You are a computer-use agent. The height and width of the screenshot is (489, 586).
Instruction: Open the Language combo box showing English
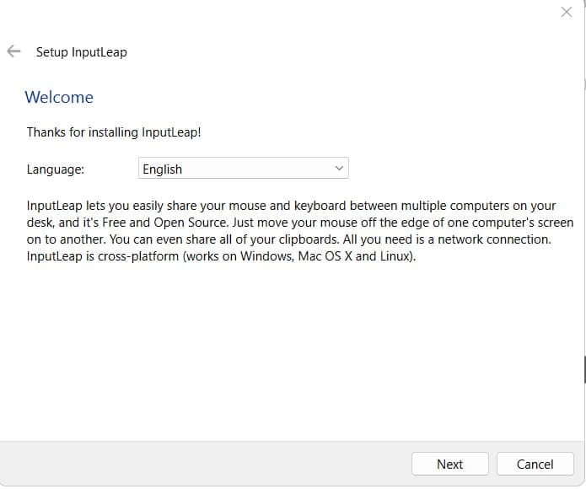click(x=243, y=169)
